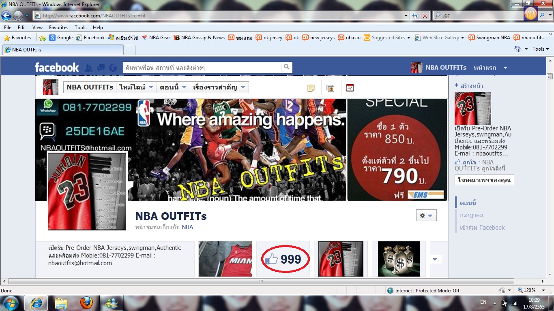Open the Facebook notifications globe icon
Screen dimensions: 554x311
pos(113,68)
